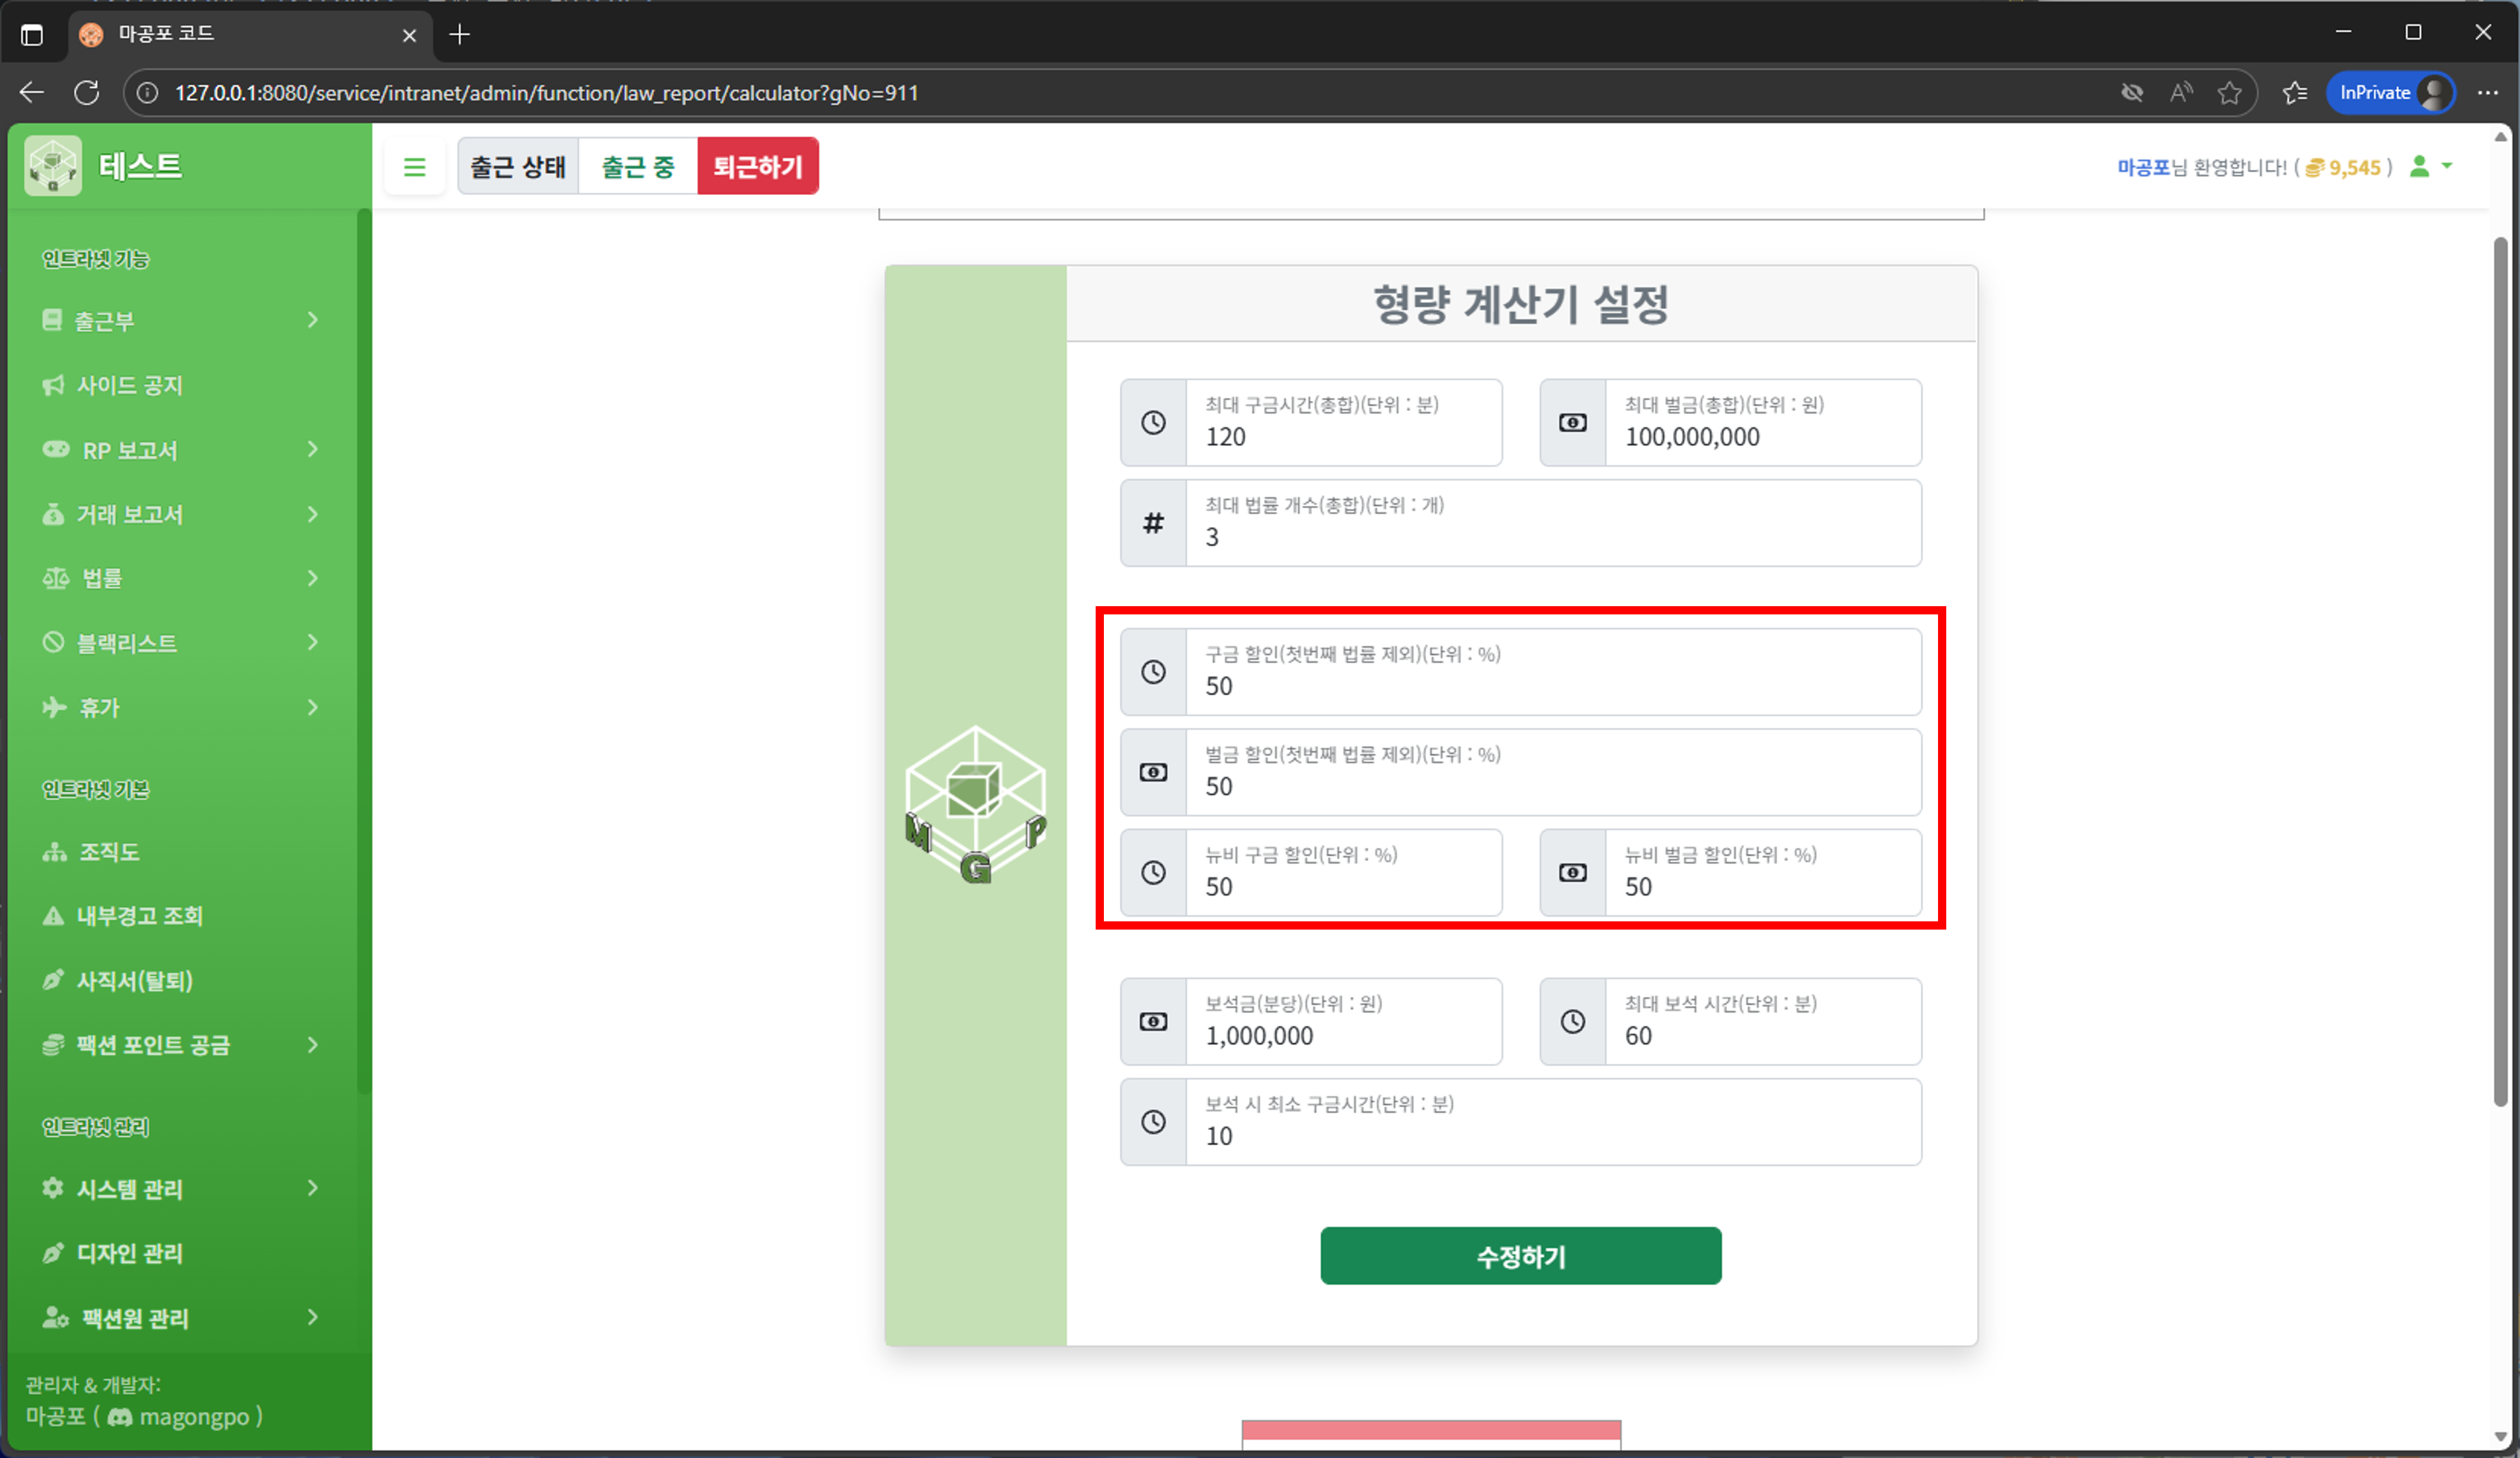The image size is (2520, 1458).
Task: Open the hamburger navigation menu
Action: tap(414, 166)
